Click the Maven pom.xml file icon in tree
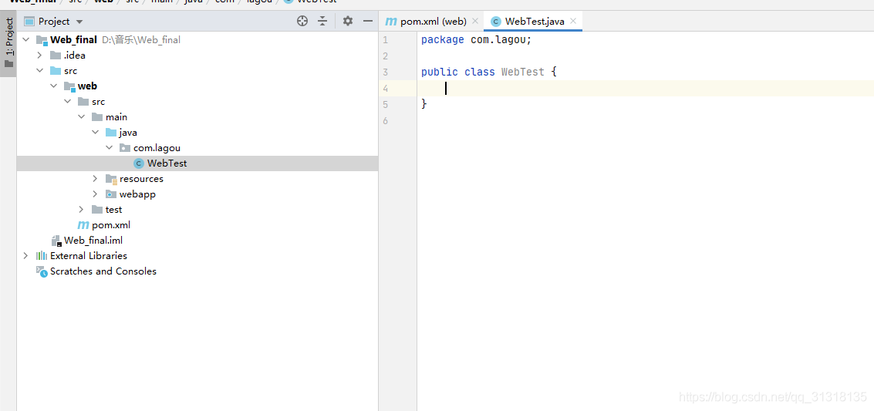The height and width of the screenshot is (411, 874). [x=83, y=225]
